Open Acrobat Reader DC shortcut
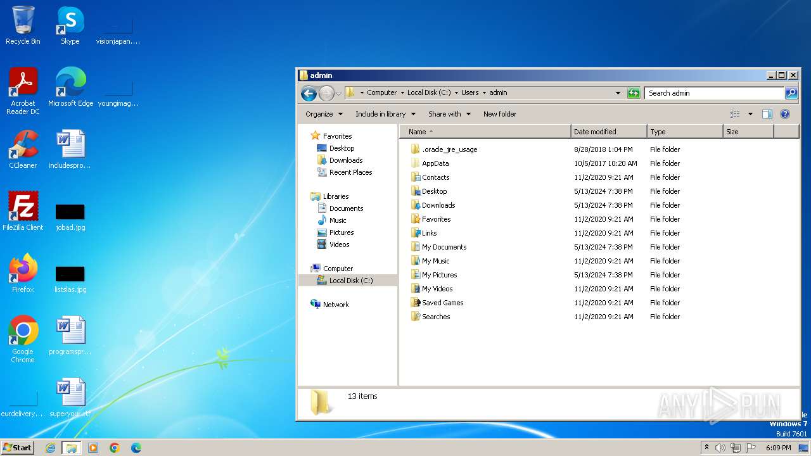Viewport: 811px width, 456px height. point(23,91)
